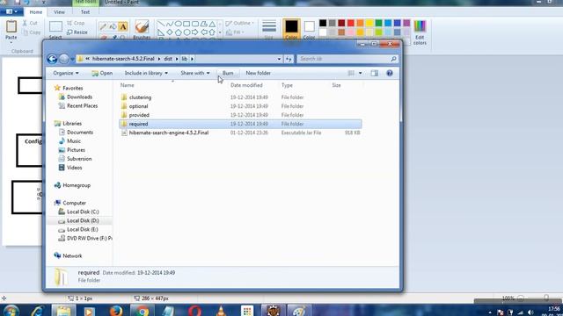Screen dimensions: 563x316
Task: Change view using the views icon
Action: click(x=351, y=73)
